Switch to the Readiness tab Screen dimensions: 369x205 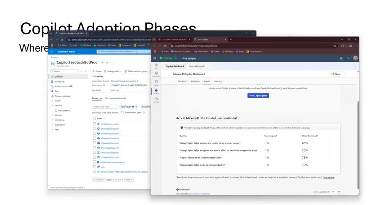[183, 81]
